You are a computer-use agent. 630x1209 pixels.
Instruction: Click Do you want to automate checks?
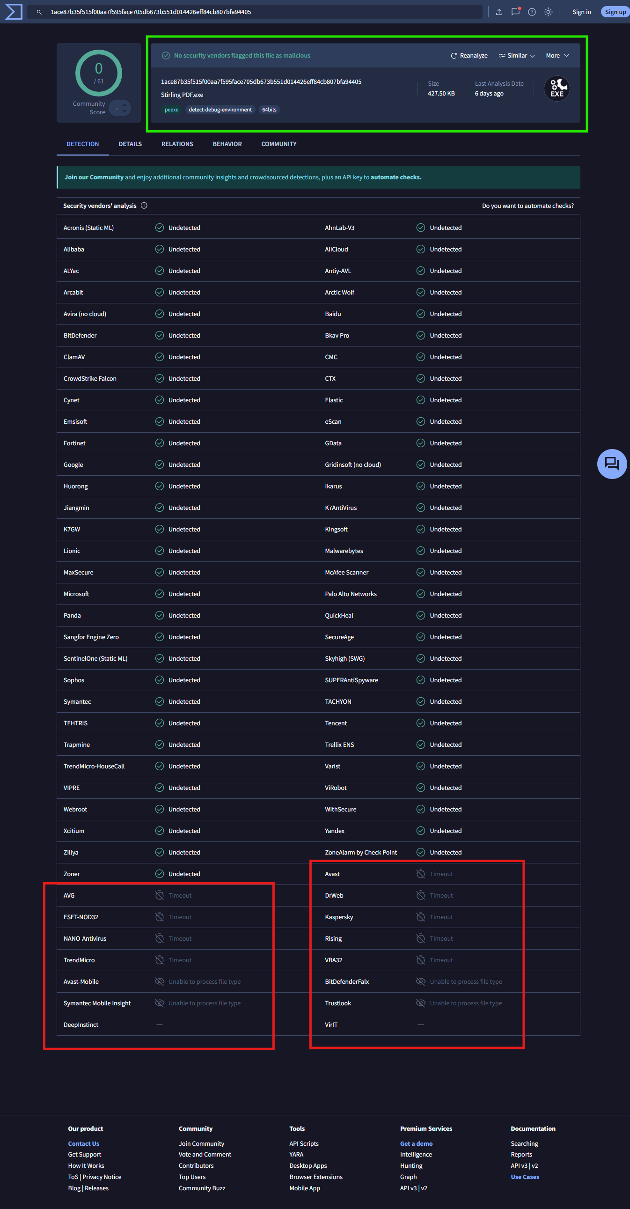click(x=528, y=206)
